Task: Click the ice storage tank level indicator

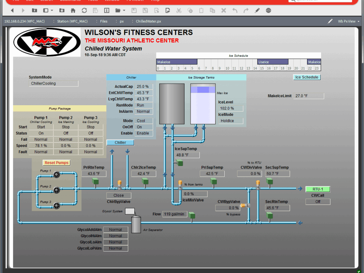Action: click(x=203, y=104)
